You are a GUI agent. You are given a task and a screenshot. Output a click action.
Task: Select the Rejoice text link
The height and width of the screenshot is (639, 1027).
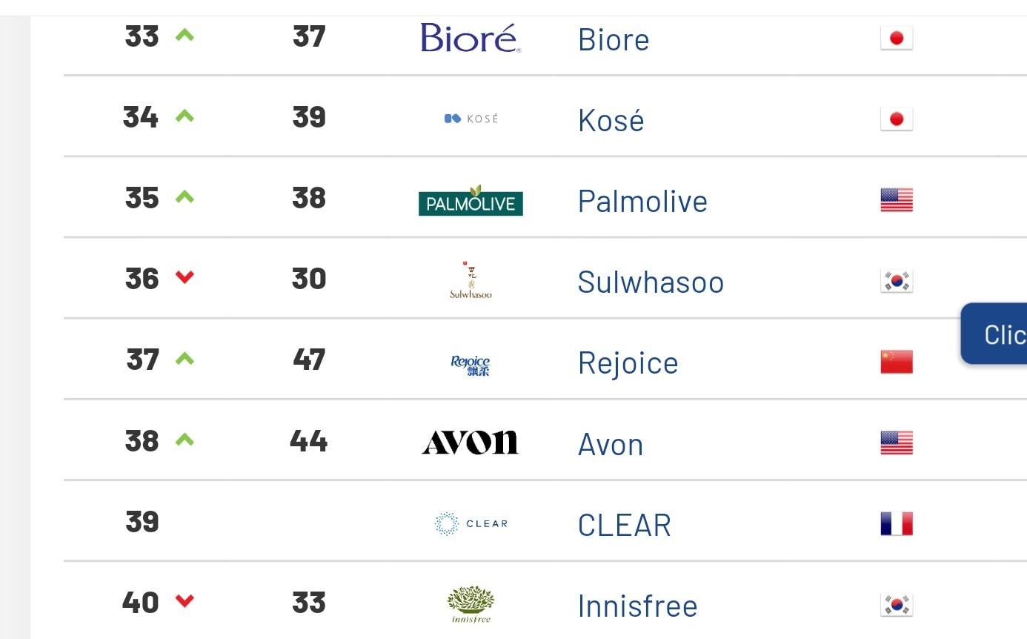click(x=628, y=363)
